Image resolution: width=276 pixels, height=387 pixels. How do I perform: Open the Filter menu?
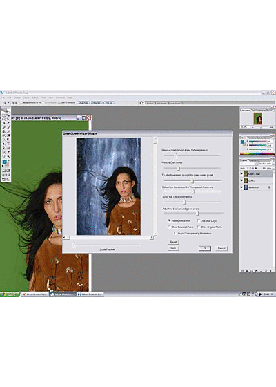[x=43, y=97]
